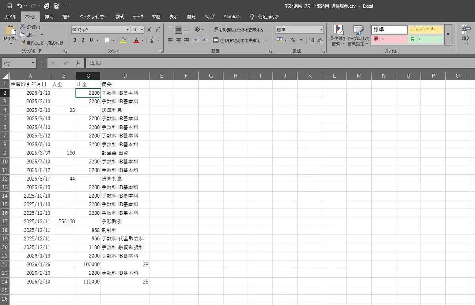Open the File (ファイル) tab
Image resolution: width=475 pixels, height=305 pixels.
point(10,17)
